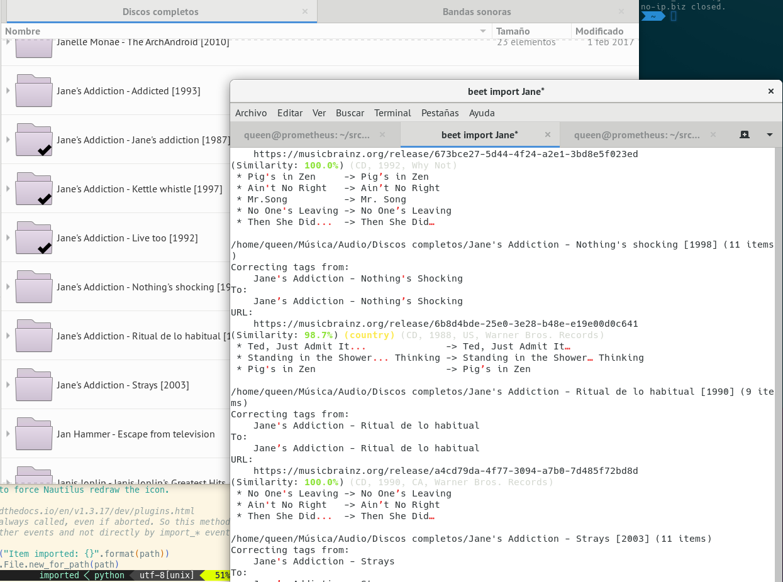Close the Discos completos tab
Image resolution: width=783 pixels, height=582 pixels.
point(305,11)
